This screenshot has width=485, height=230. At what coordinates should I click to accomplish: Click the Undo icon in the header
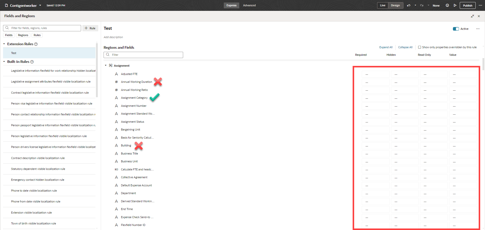(409, 5)
